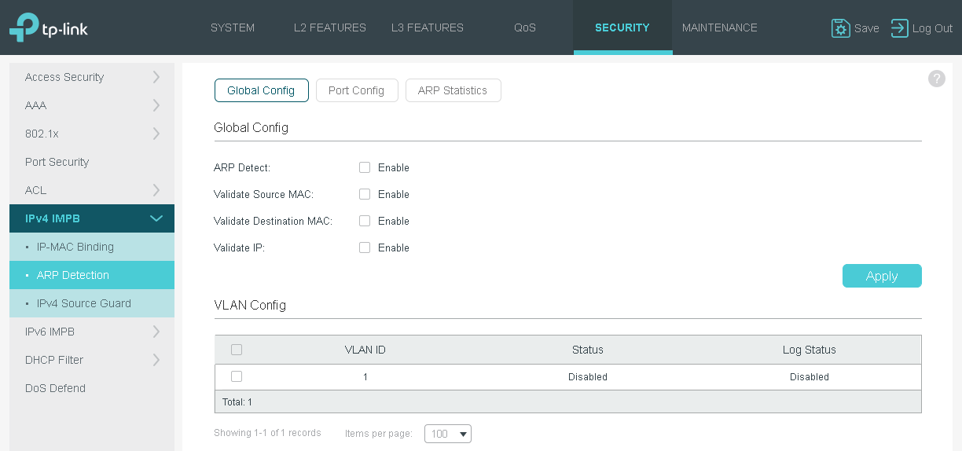962x451 pixels.
Task: Enable the Validate IP checkbox
Action: pyautogui.click(x=365, y=247)
